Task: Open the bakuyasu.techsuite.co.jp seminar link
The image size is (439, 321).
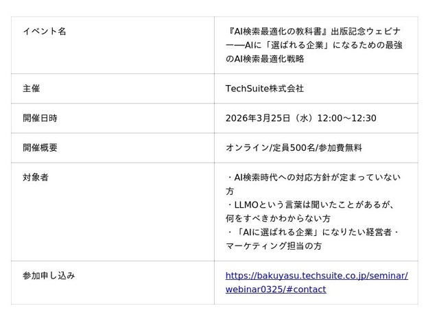Action: point(316,276)
